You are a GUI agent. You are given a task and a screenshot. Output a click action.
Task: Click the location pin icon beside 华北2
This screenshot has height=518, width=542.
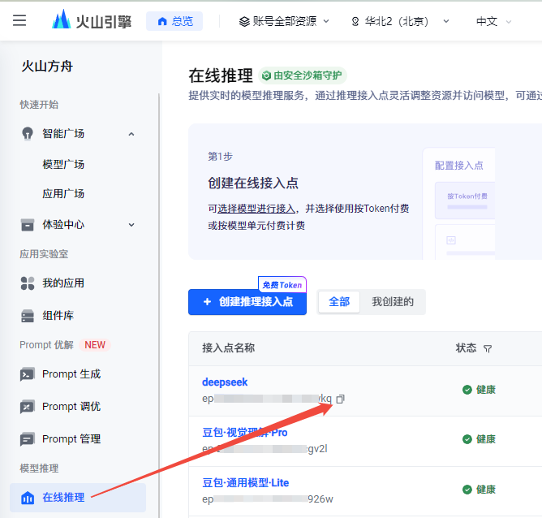[x=355, y=22]
